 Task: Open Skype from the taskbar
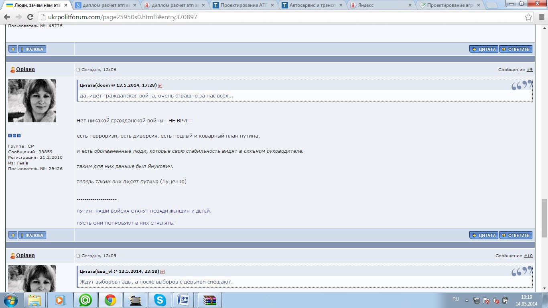coord(160,300)
